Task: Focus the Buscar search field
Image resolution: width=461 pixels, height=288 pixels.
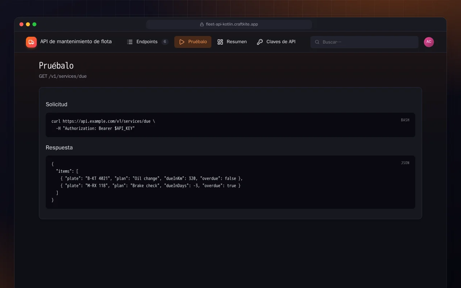Action: click(364, 42)
